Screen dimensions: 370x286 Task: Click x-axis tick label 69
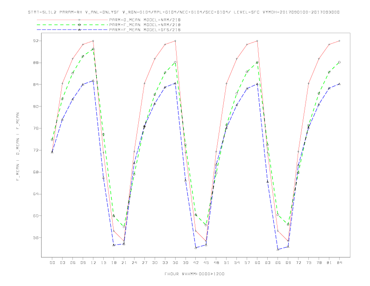(288, 263)
